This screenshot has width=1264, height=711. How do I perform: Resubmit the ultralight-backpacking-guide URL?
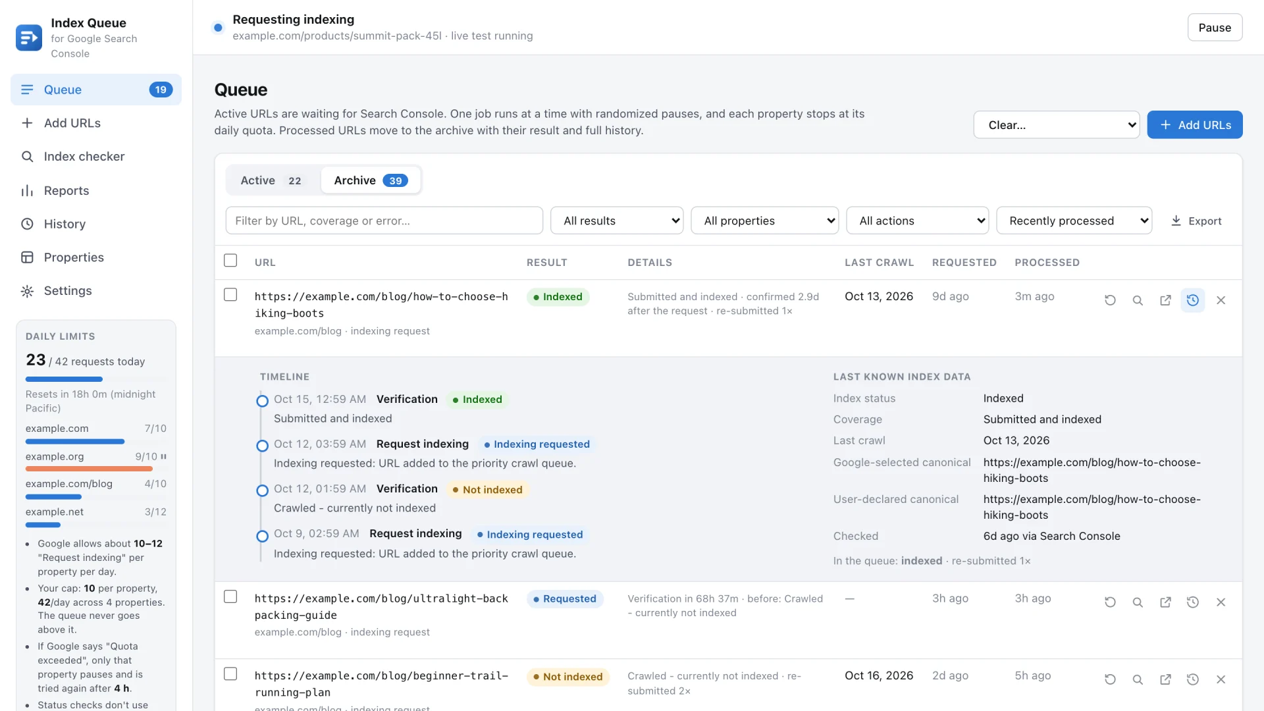[x=1110, y=602]
